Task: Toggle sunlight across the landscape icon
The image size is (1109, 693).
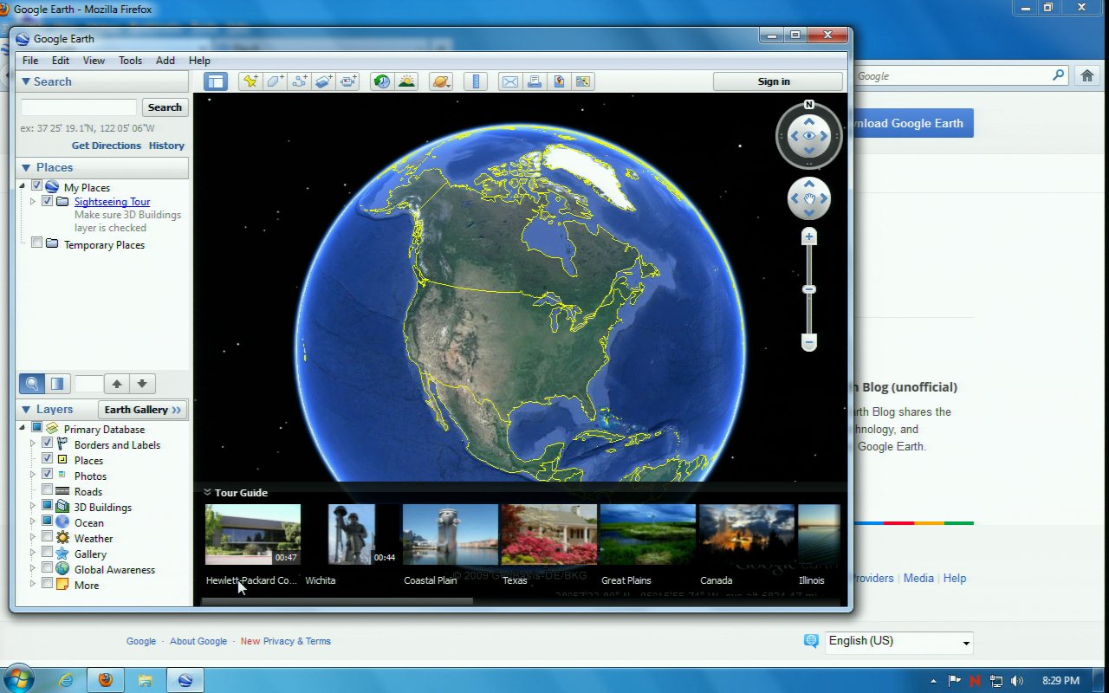Action: point(406,81)
